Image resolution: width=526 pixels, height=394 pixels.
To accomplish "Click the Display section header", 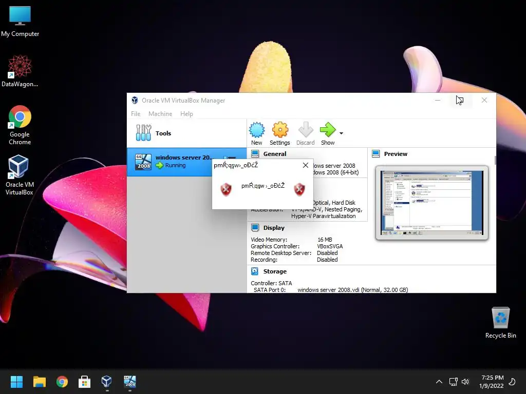I will (x=274, y=228).
